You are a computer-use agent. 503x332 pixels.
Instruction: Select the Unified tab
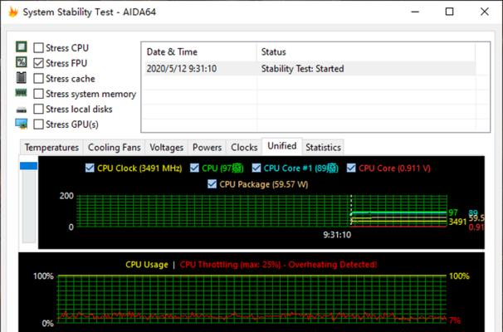click(282, 146)
